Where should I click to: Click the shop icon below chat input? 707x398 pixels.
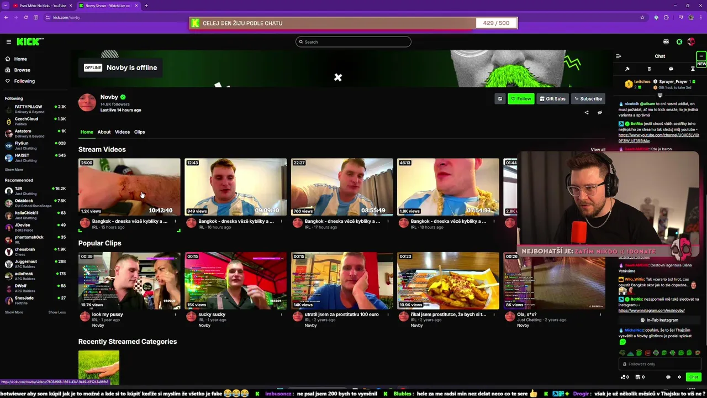pyautogui.click(x=637, y=377)
